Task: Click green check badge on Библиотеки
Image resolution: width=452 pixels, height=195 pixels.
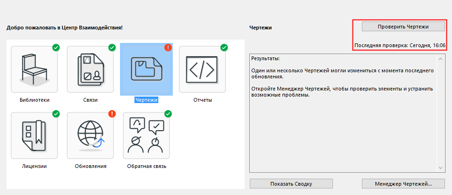Action: point(56,48)
